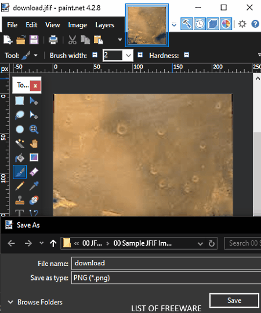Click the File name input field
This screenshot has height=313, width=261.
point(166,263)
